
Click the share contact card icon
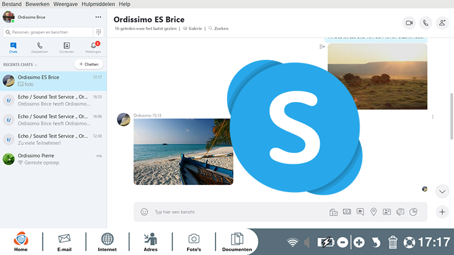pos(387,212)
